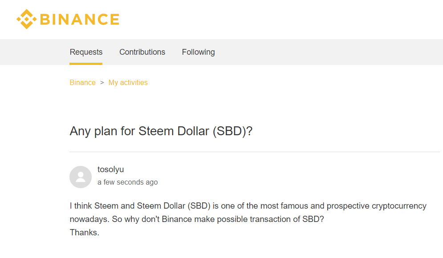Open the Requests tab

coord(86,52)
